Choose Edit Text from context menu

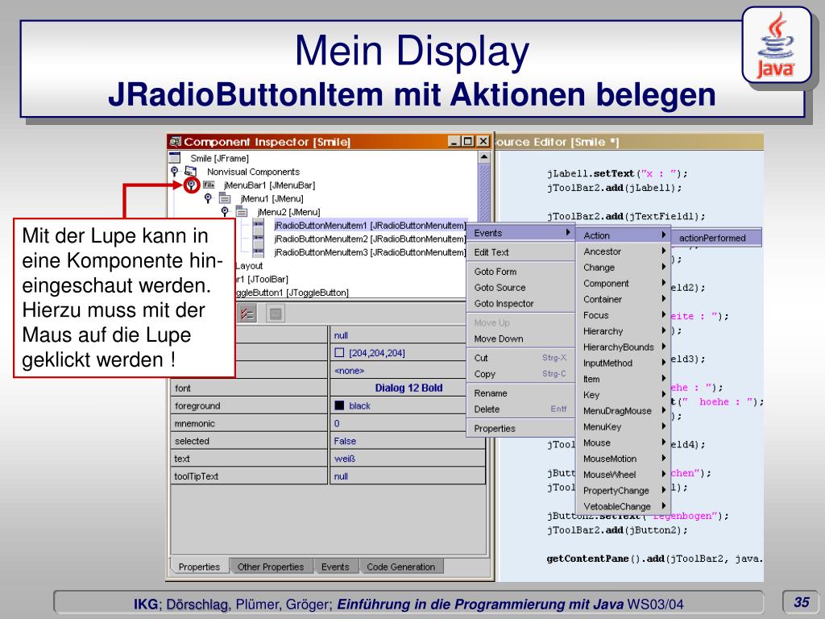[521, 252]
